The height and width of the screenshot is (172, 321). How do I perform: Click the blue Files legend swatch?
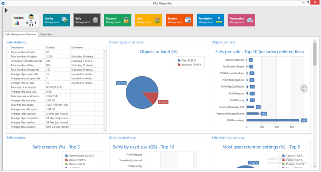tap(179, 60)
